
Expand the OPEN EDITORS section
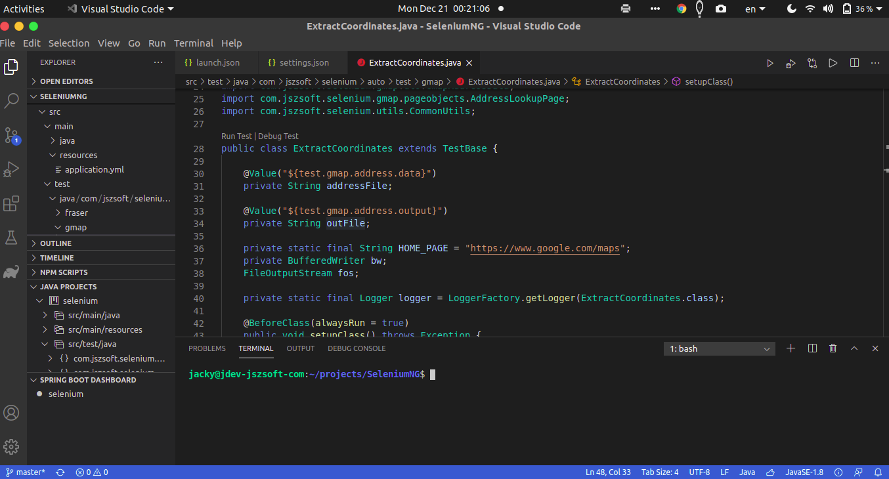tap(101, 81)
